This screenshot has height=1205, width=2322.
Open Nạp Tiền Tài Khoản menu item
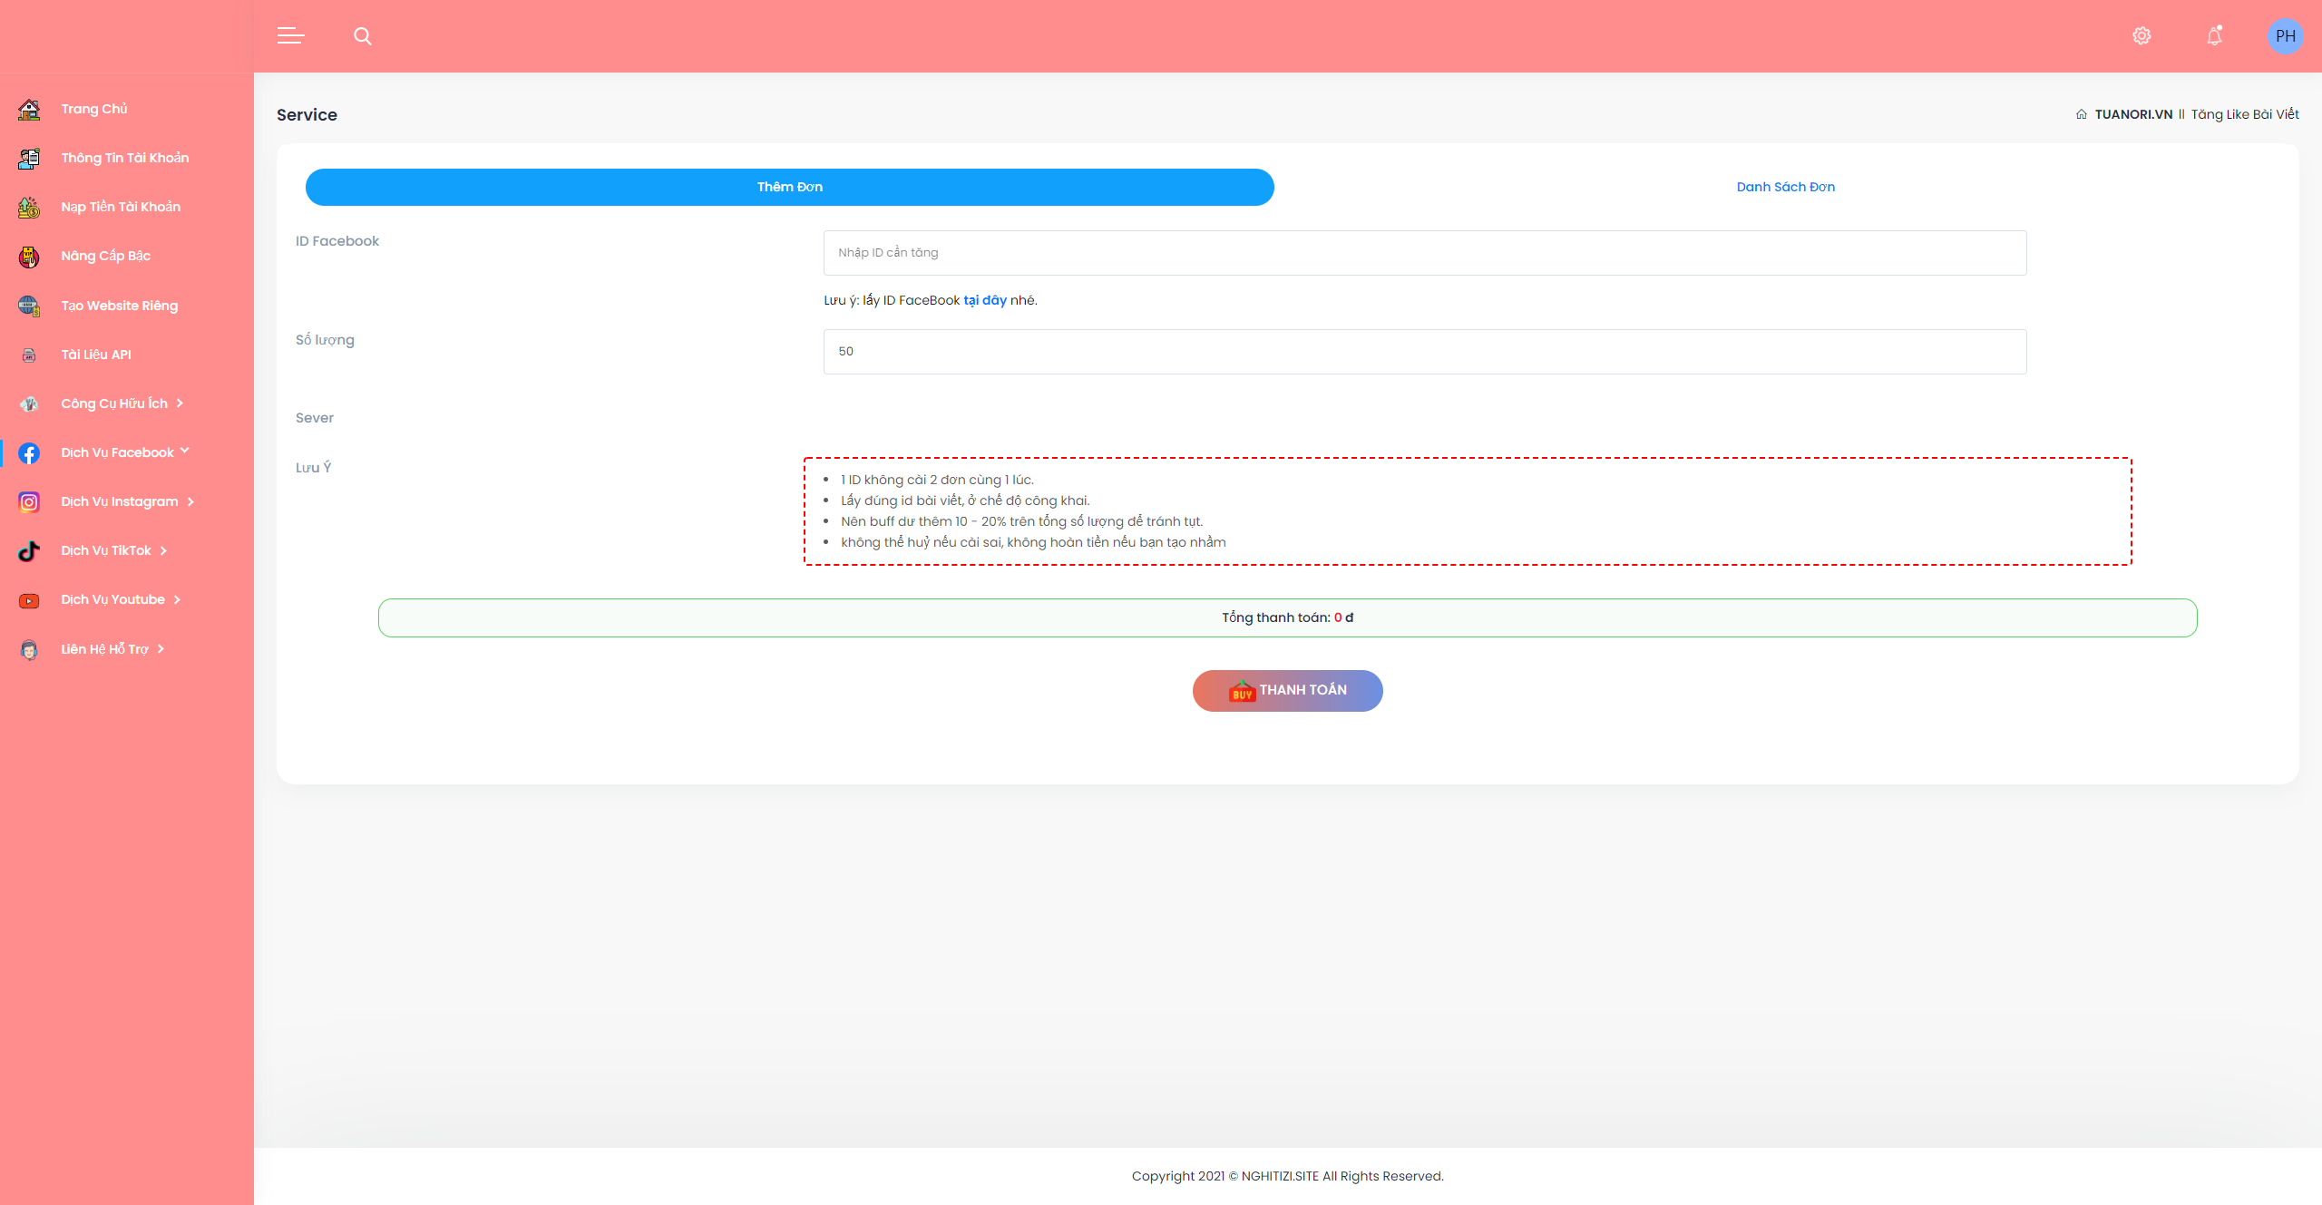point(121,207)
